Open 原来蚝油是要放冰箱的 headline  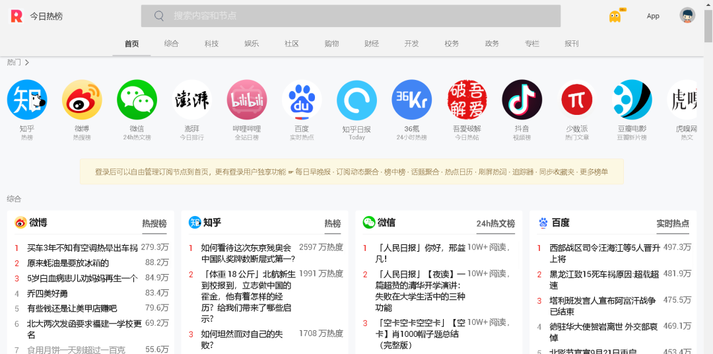68,263
